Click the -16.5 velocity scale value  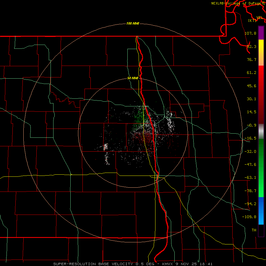tap(250, 138)
